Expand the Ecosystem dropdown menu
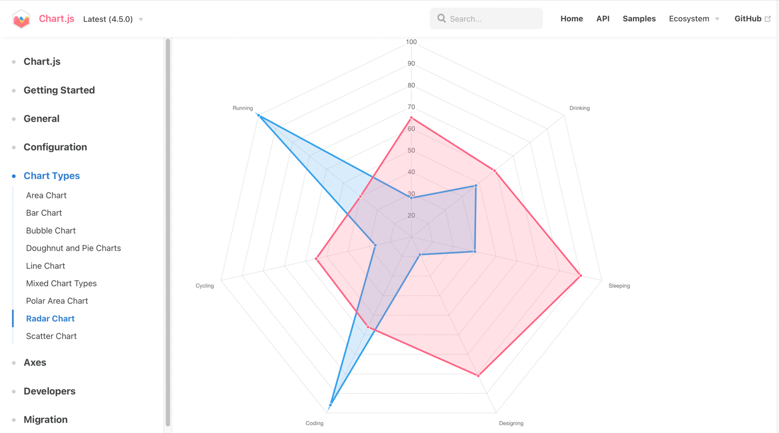Screen dimensions: 779x433 [694, 18]
